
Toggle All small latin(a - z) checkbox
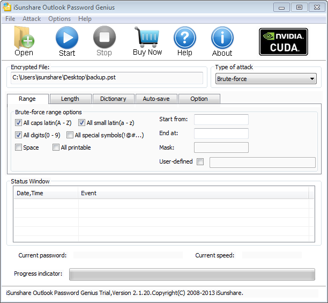(x=81, y=123)
